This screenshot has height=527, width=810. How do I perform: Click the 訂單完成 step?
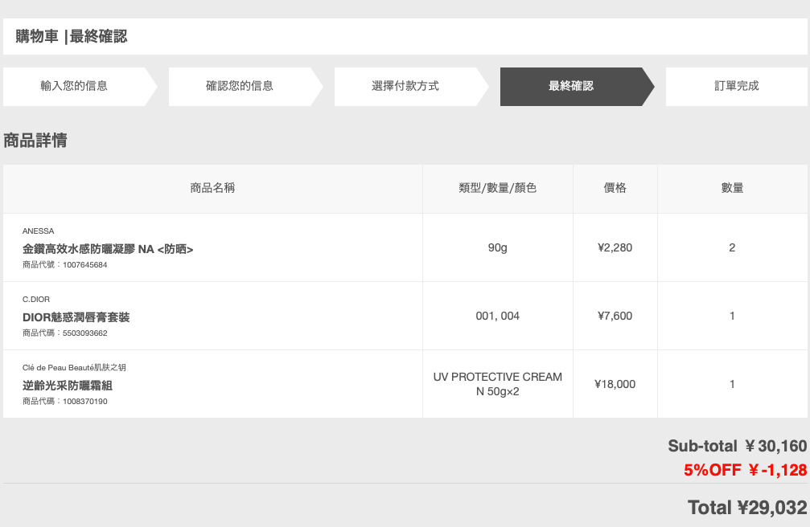click(737, 86)
